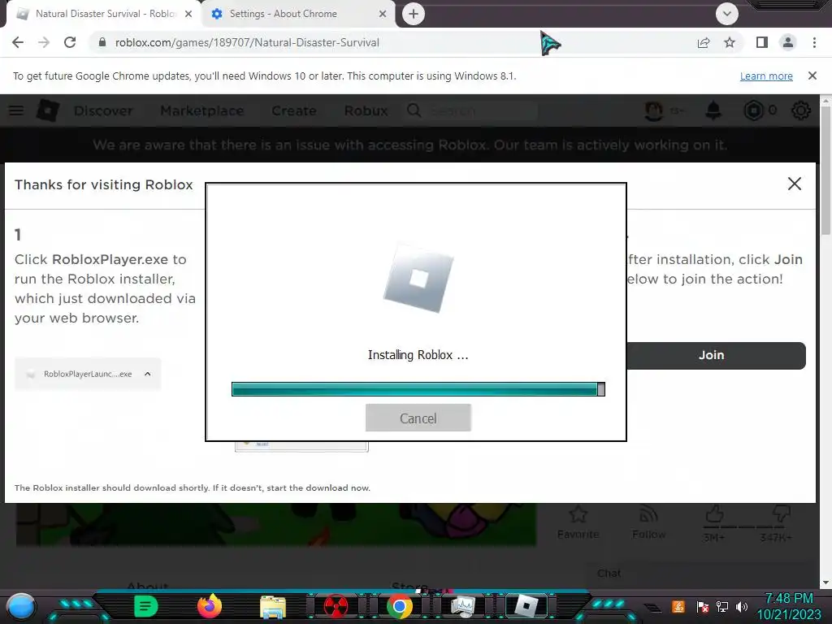This screenshot has height=624, width=832.
Task: Click the address bar URL
Action: (247, 42)
